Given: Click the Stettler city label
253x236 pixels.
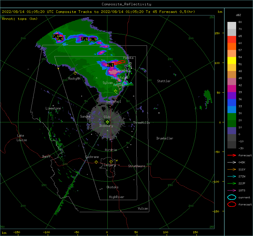Looking at the screenshot, I should [164, 81].
